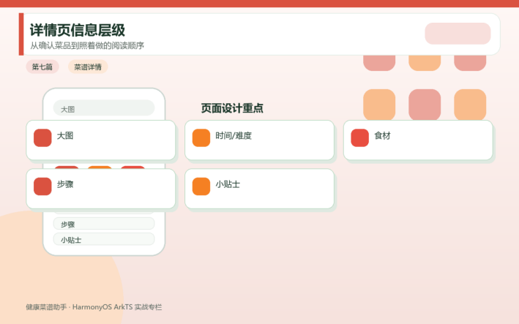
Task: Click the 步骤 row in the phone mockup
Action: pos(104,224)
